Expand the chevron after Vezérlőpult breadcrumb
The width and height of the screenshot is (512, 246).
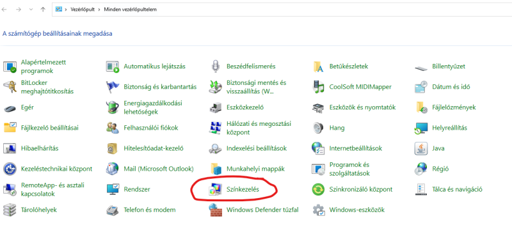(99, 10)
